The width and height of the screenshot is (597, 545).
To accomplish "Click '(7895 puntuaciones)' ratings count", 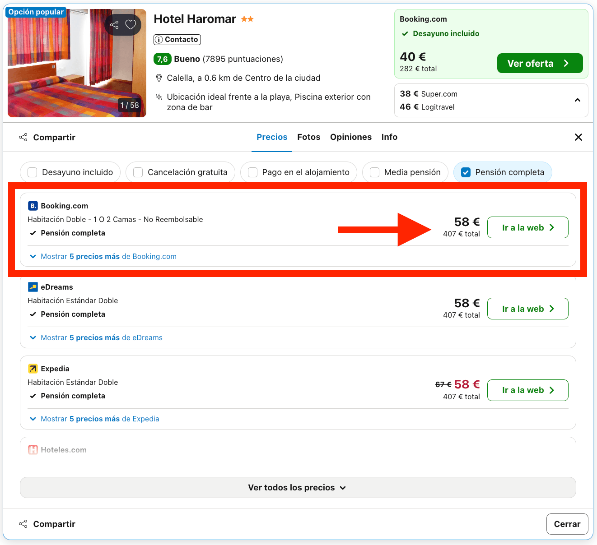I will point(243,59).
